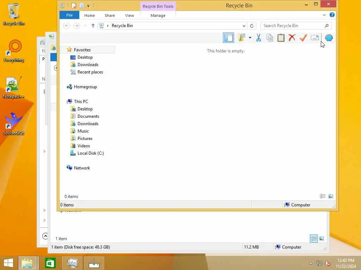361x270 pixels.
Task: Open the address bar history dropdown
Action: [x=244, y=26]
